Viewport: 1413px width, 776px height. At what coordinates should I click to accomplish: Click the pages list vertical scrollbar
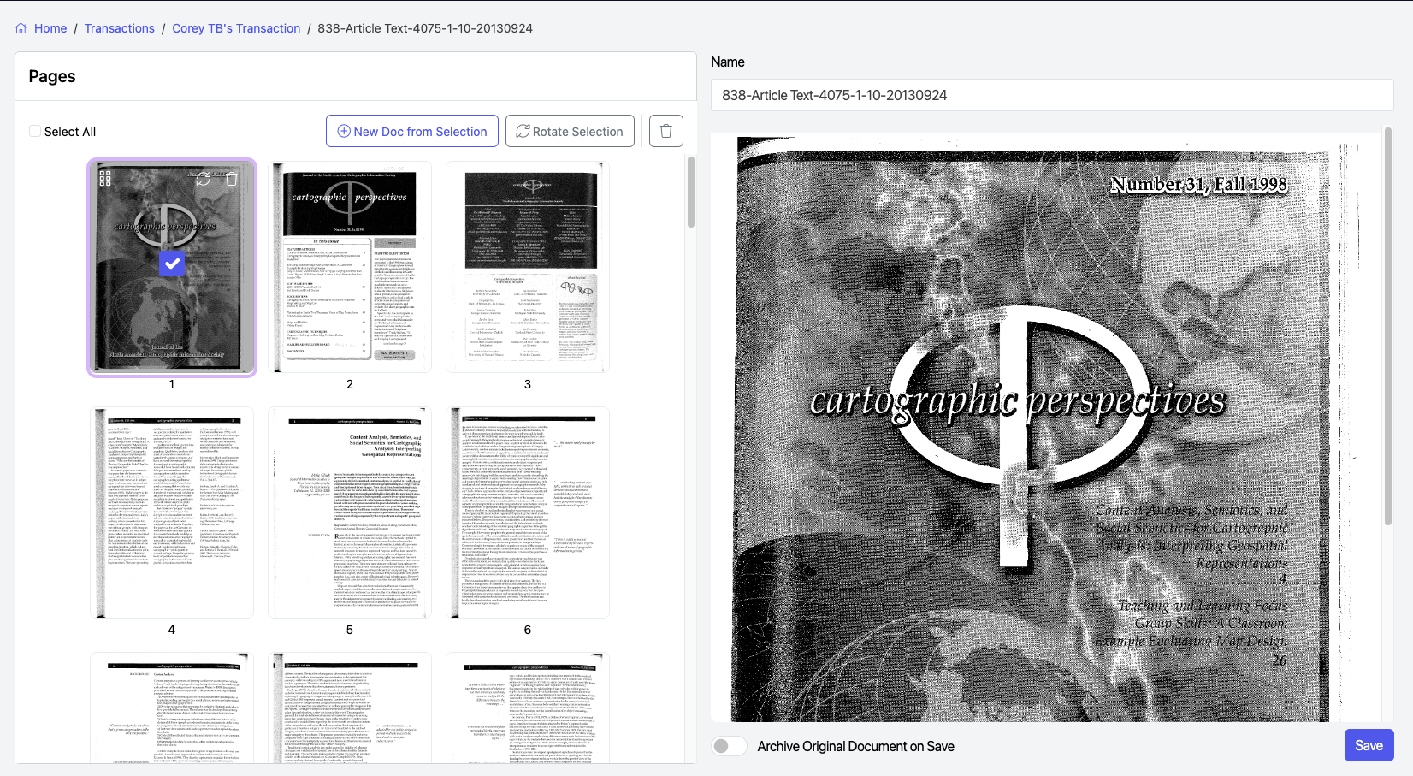(x=691, y=192)
